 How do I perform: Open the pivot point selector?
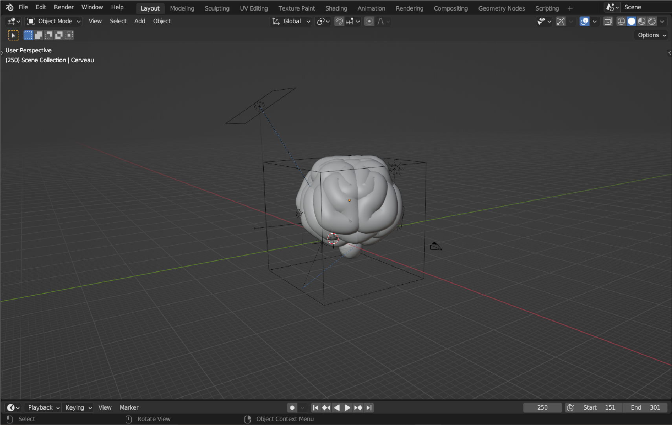323,21
